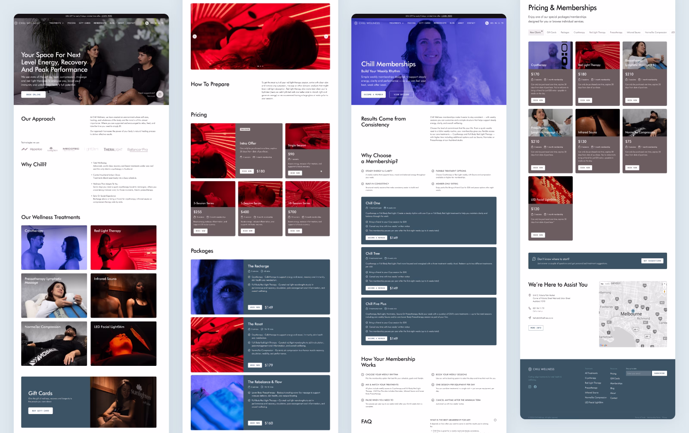
Task: Open Terms of Trade link in footer
Action: pyautogui.click(x=639, y=417)
